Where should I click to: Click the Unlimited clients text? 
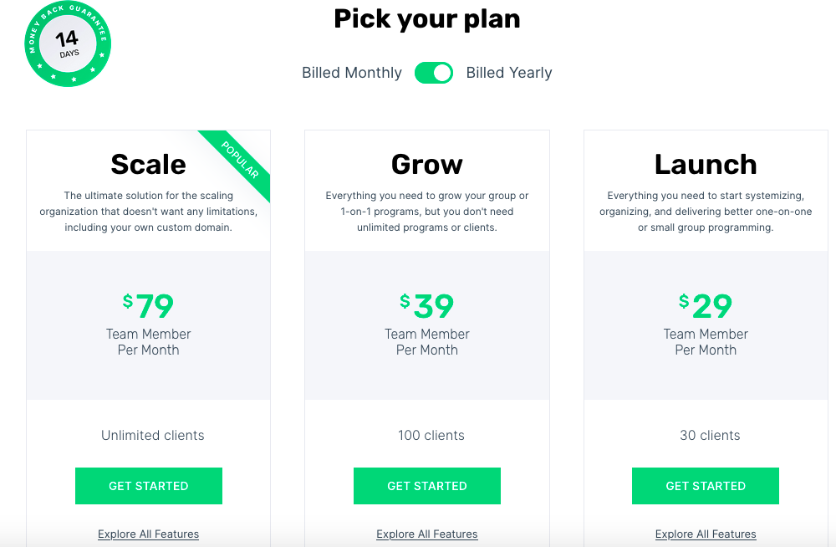(153, 435)
